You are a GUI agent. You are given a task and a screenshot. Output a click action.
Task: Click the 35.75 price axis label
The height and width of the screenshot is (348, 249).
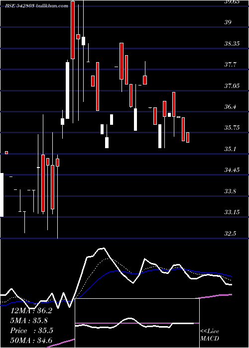point(232,128)
